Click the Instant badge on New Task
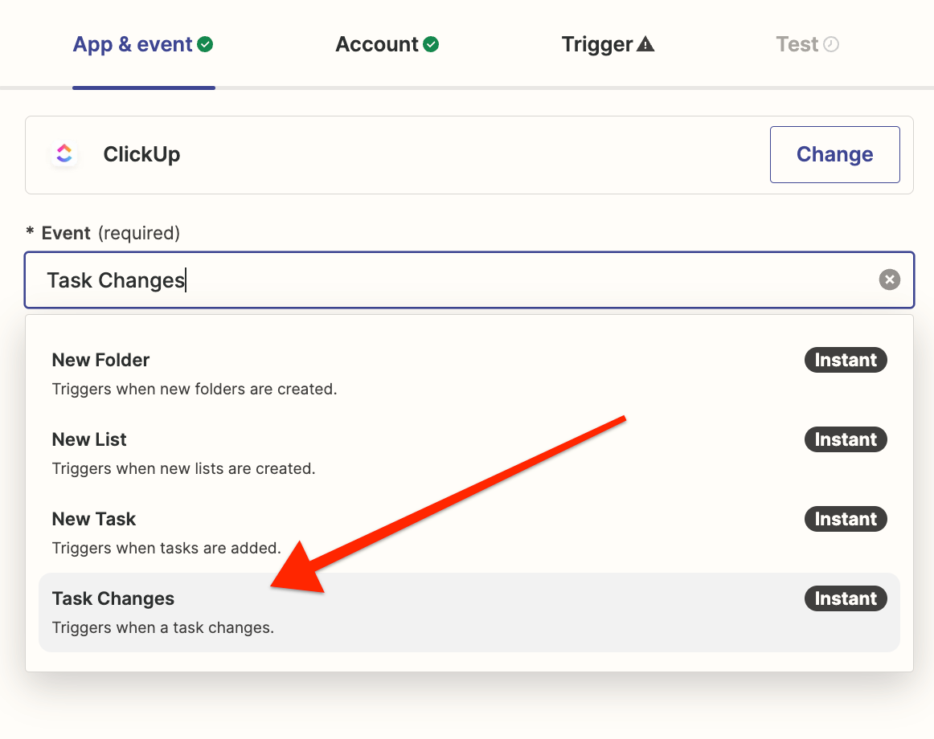Viewport: 934px width, 739px height. (x=846, y=519)
